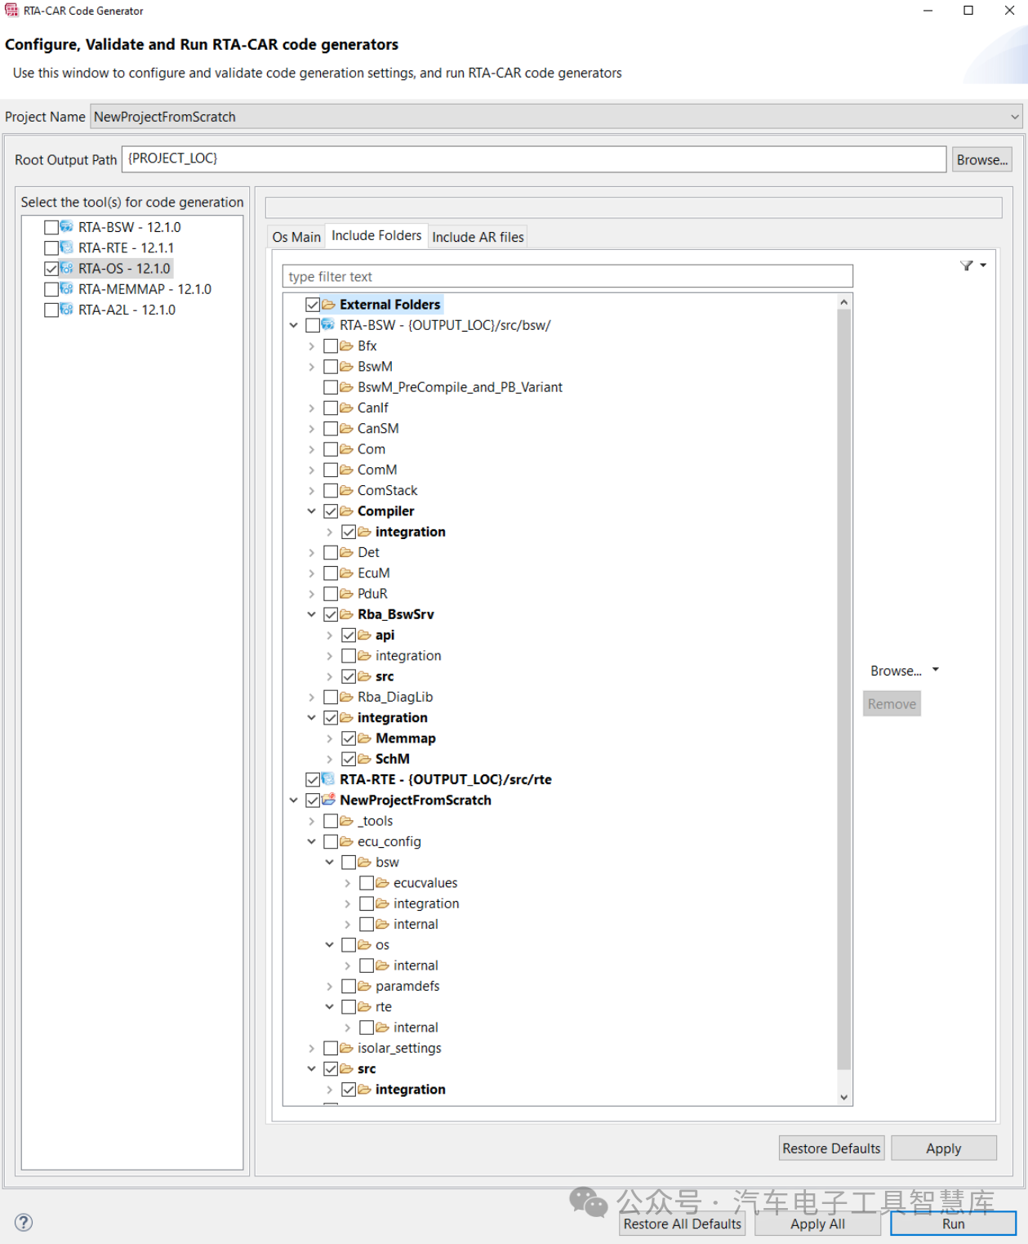Image resolution: width=1028 pixels, height=1244 pixels.
Task: Click the filter funnel icon
Action: coord(967,265)
